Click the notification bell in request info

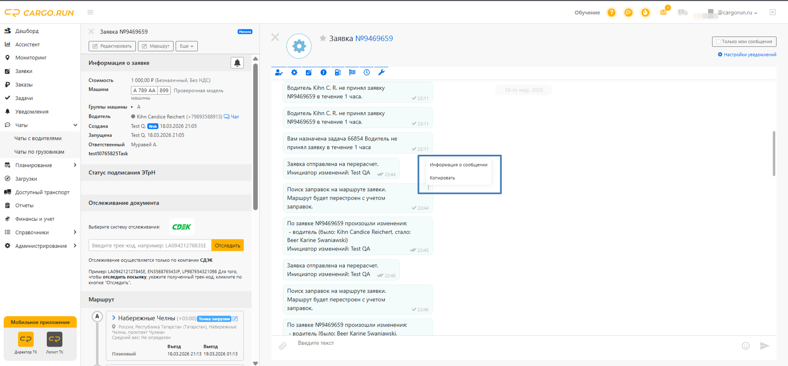click(237, 63)
